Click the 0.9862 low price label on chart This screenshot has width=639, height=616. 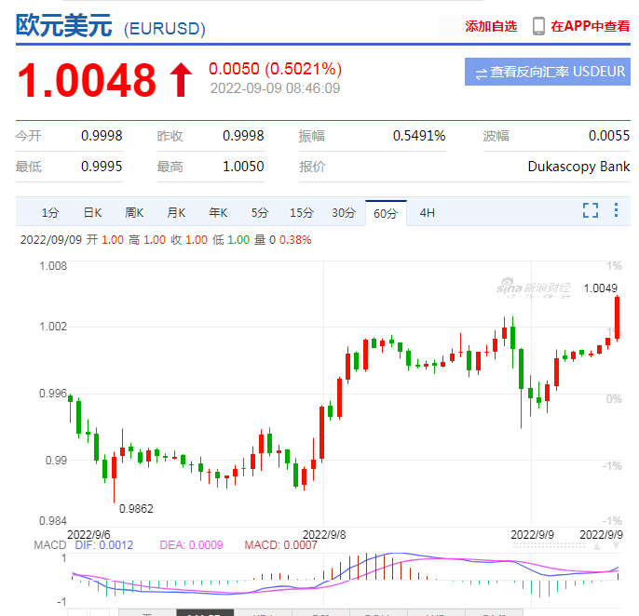coord(136,508)
